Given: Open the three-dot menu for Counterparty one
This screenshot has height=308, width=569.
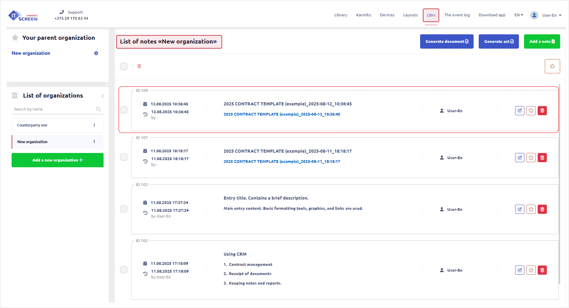Looking at the screenshot, I should [x=94, y=125].
